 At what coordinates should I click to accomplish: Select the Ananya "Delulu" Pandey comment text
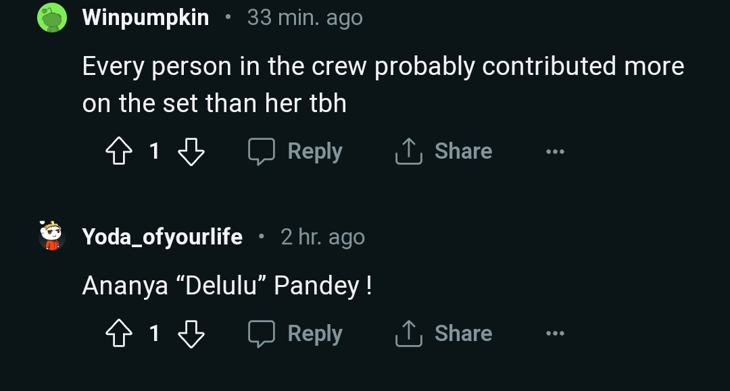226,286
